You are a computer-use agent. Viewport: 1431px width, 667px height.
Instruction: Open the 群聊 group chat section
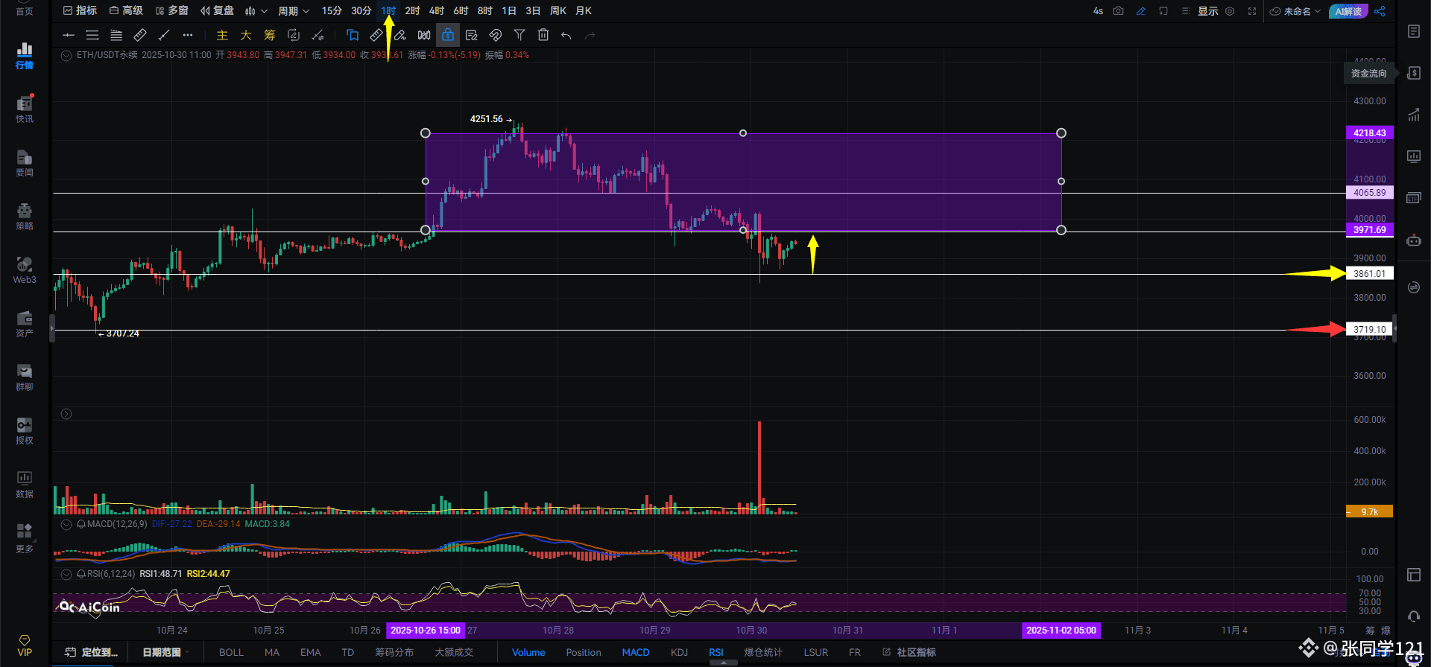[25, 377]
